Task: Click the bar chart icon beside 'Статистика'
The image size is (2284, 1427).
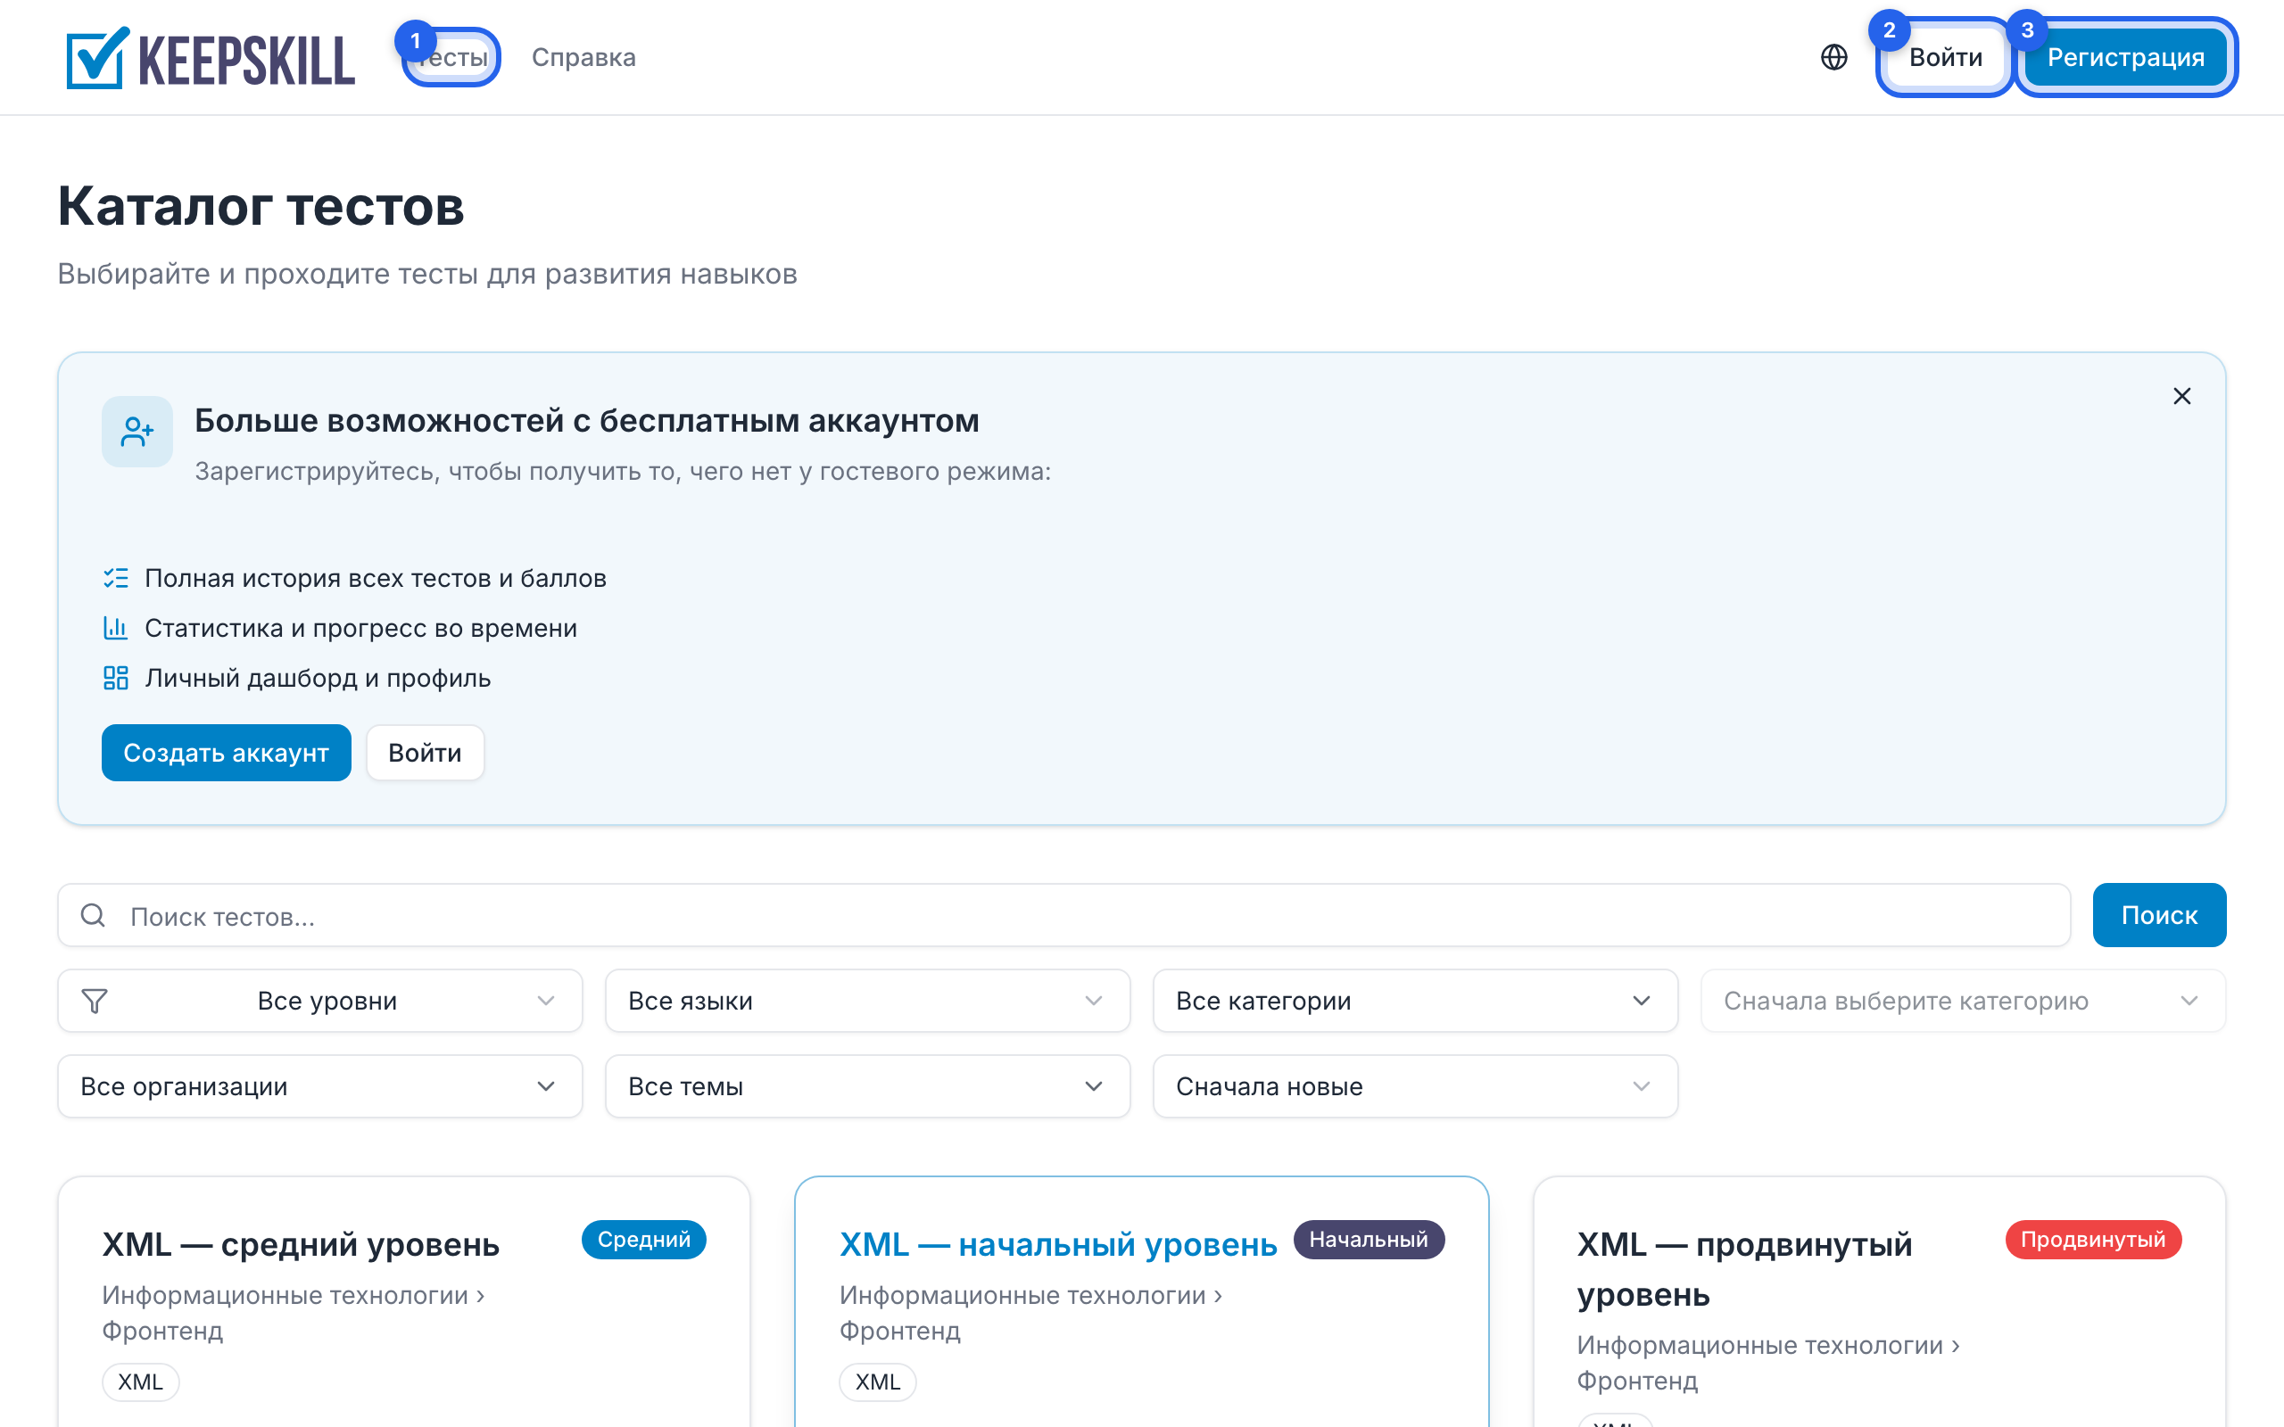Action: click(x=115, y=628)
